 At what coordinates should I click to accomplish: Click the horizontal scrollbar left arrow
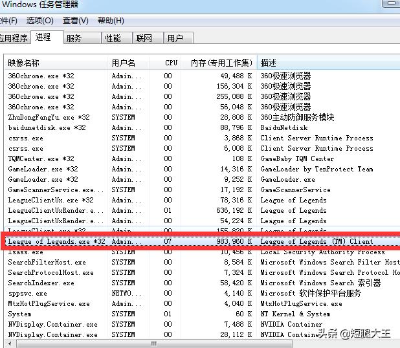pos(10,344)
